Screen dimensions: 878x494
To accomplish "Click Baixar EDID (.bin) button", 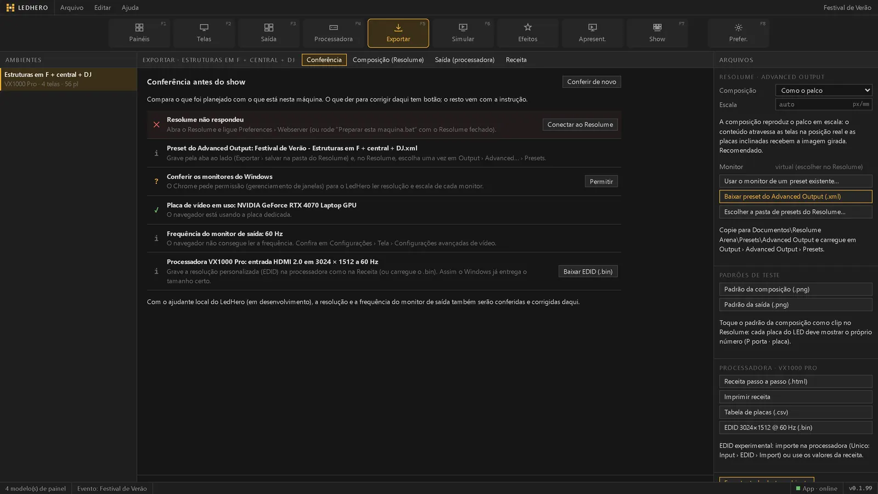I will coord(588,272).
